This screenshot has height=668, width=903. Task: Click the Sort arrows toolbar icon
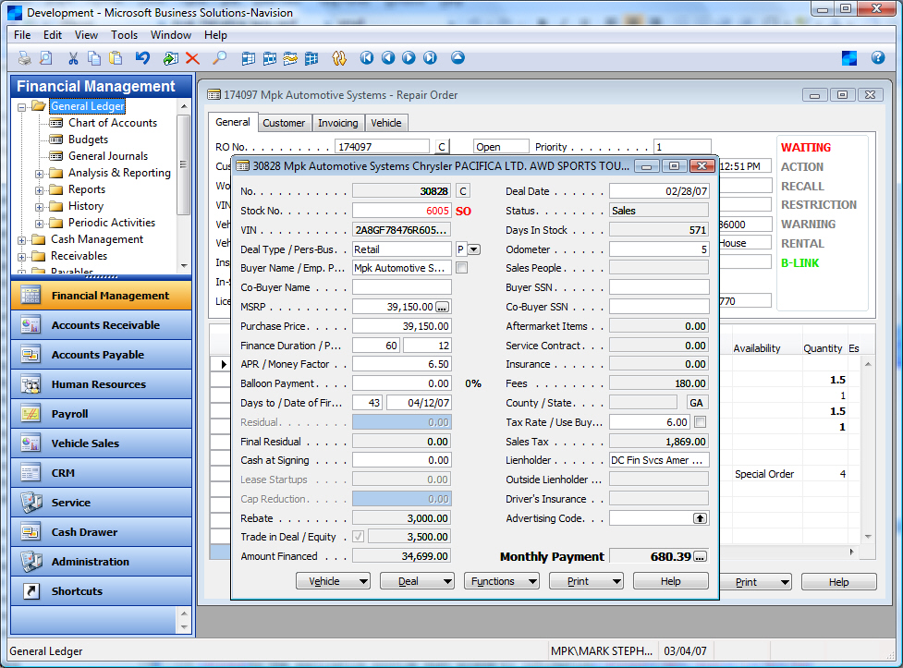click(339, 58)
